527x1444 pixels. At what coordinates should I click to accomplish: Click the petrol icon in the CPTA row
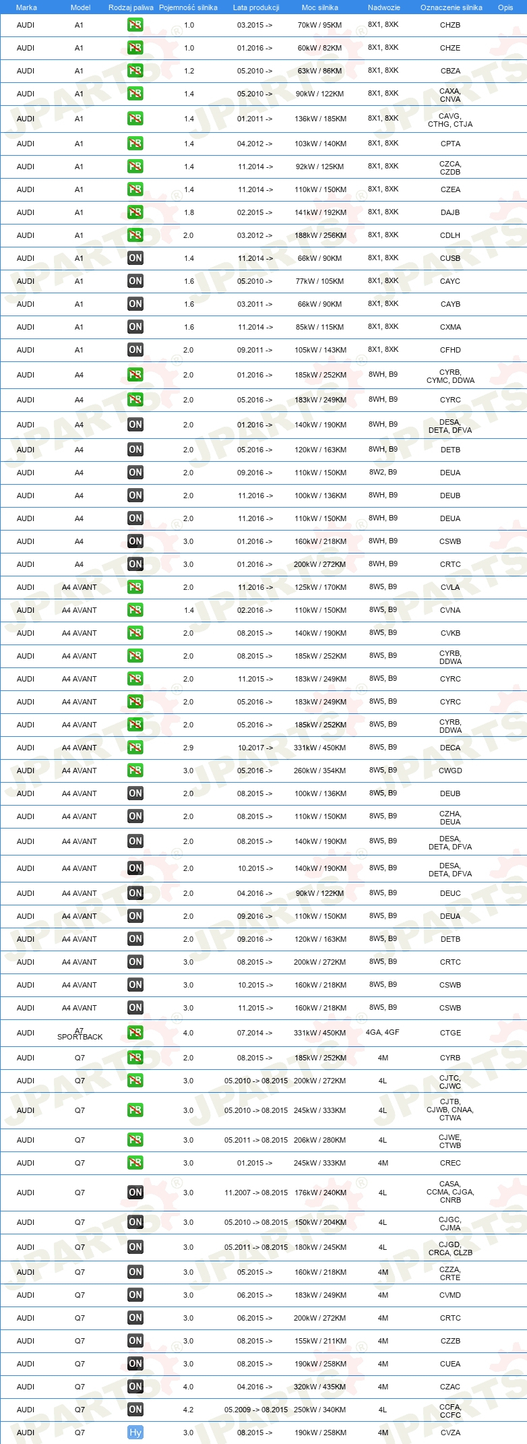tap(135, 144)
